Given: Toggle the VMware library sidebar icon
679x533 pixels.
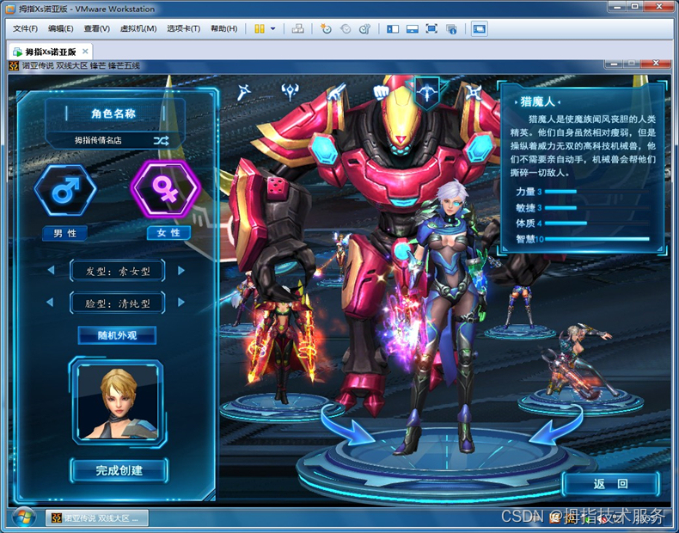Looking at the screenshot, I should (x=393, y=29).
